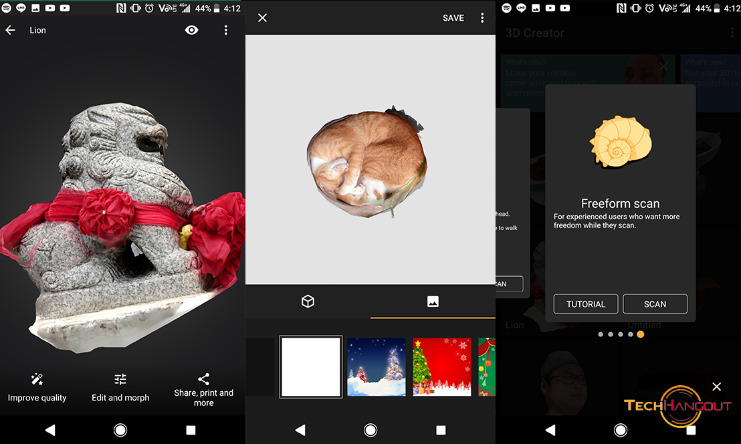Tap the X near the TechHangout logo
The image size is (741, 444).
click(716, 387)
